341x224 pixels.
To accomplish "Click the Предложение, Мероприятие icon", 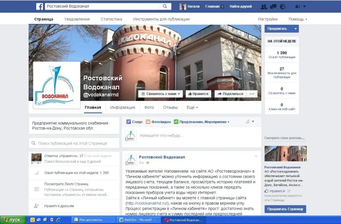I will (176, 122).
